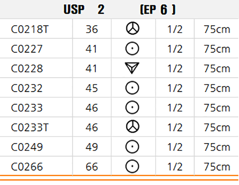This screenshot has width=239, height=185.
Task: Click the tapercut needle icon in C0218T row
Action: pos(132,28)
